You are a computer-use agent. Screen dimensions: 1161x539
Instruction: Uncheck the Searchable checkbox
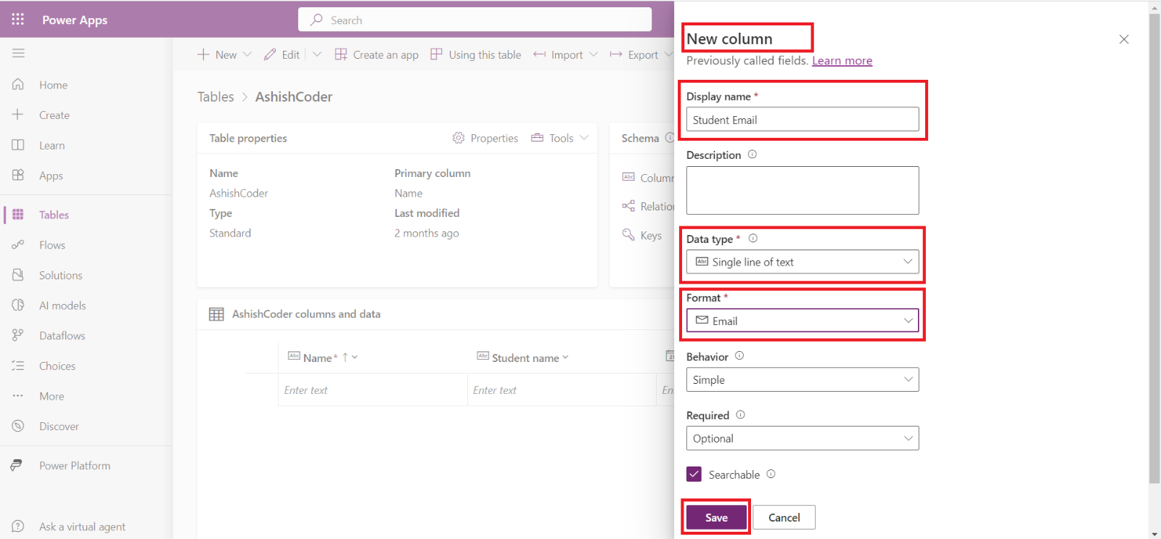click(x=694, y=474)
